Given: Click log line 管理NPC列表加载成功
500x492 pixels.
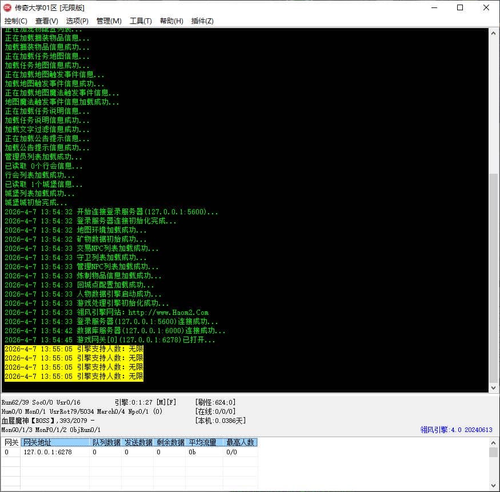Looking at the screenshot, I should point(81,266).
